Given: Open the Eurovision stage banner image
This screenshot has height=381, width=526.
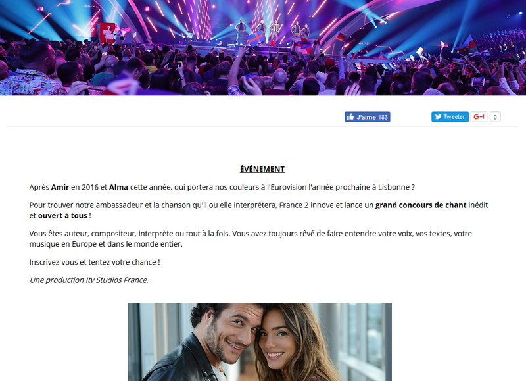Looking at the screenshot, I should [263, 47].
